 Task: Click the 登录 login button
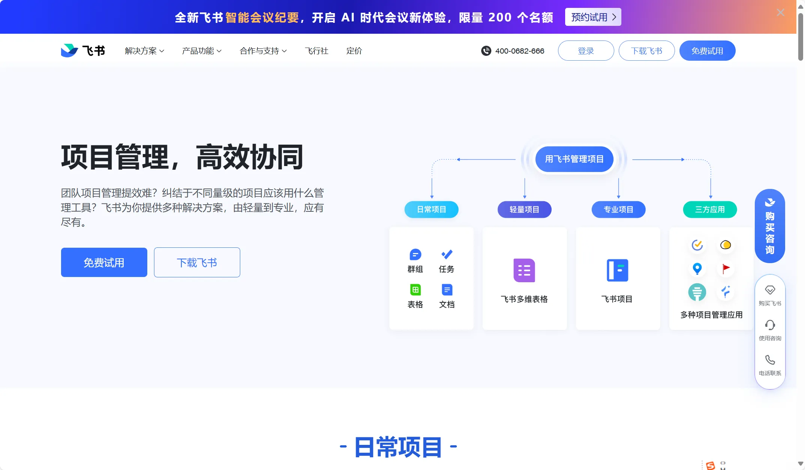click(x=586, y=51)
